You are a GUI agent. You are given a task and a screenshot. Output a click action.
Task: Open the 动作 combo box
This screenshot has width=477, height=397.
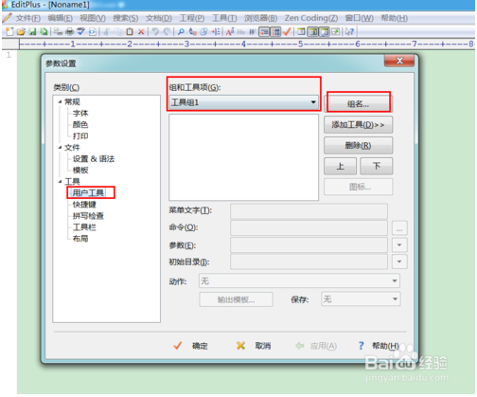[x=299, y=280]
